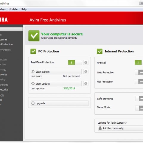The width and height of the screenshot is (143, 143).
Task: Click the PC Protection green check icon
Action: [x=33, y=51]
